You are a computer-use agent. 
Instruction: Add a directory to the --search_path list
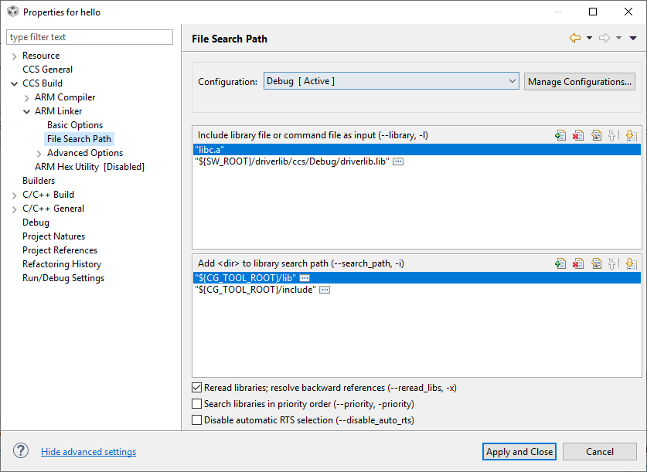coord(560,263)
